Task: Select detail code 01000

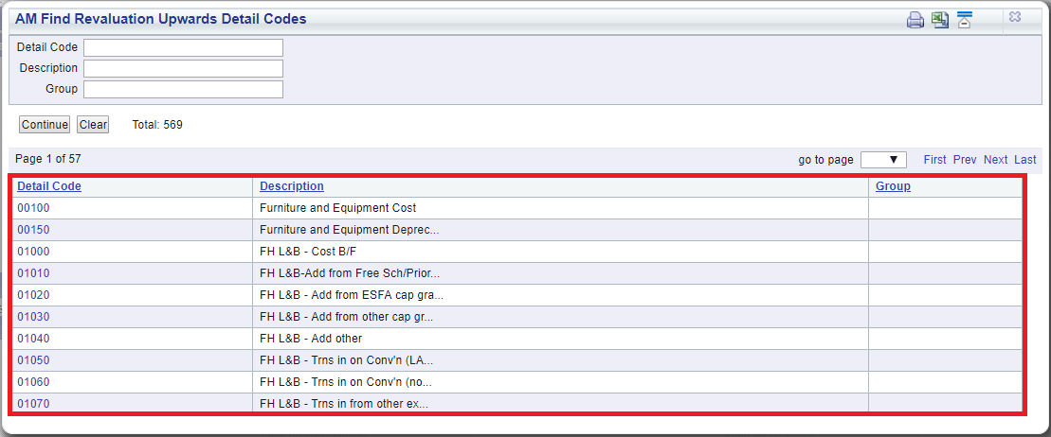Action: pyautogui.click(x=33, y=252)
